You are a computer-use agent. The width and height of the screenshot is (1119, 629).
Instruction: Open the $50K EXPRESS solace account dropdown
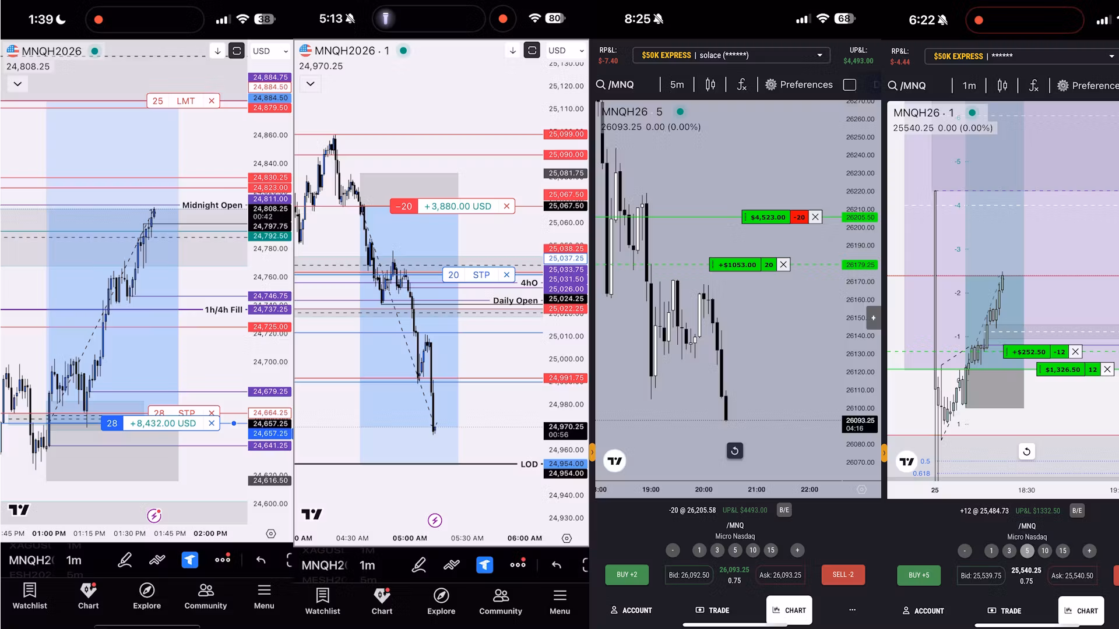[x=732, y=55]
